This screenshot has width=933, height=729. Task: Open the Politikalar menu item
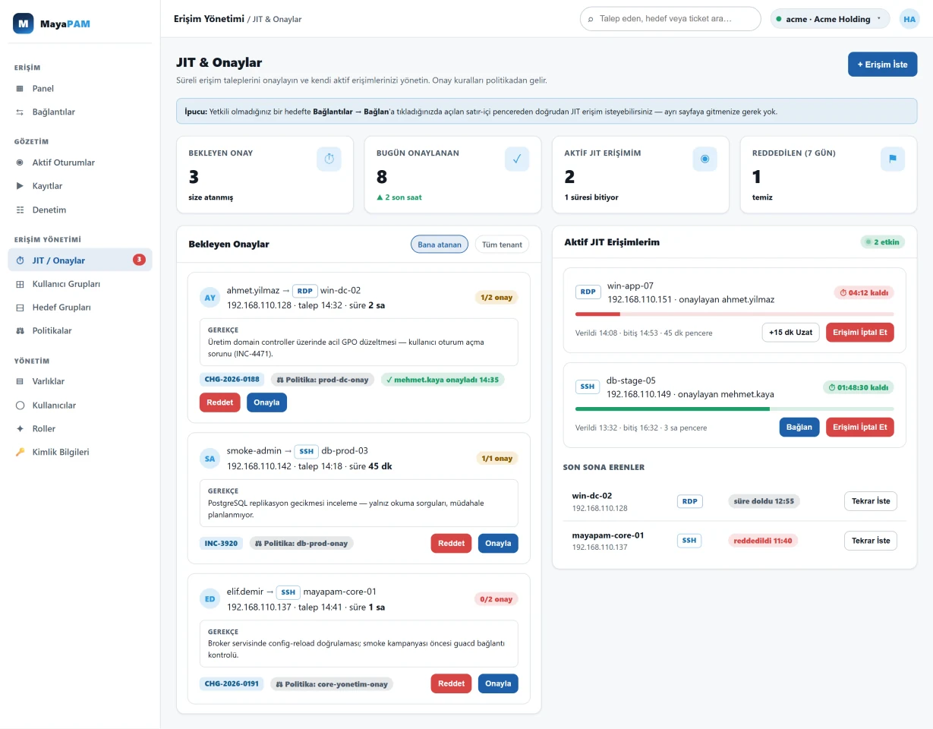tap(80, 331)
